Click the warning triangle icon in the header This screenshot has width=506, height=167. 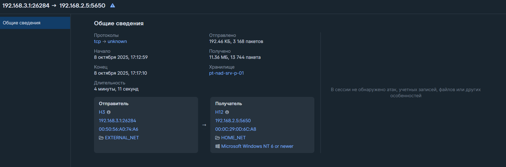pyautogui.click(x=113, y=5)
